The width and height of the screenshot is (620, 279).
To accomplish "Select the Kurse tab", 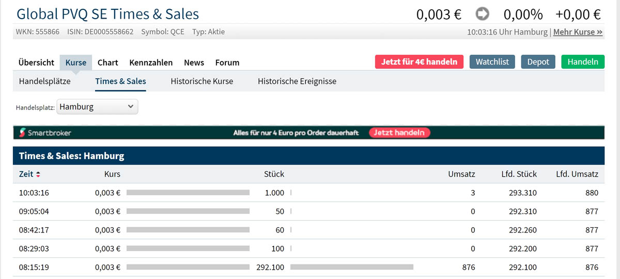I will 76,63.
